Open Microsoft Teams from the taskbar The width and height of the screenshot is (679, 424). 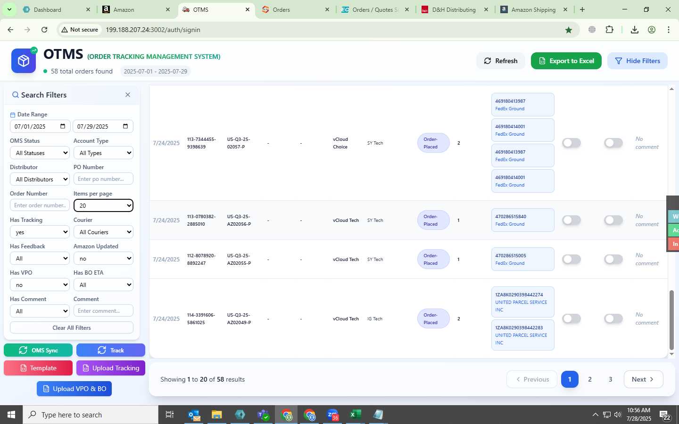coord(263,415)
